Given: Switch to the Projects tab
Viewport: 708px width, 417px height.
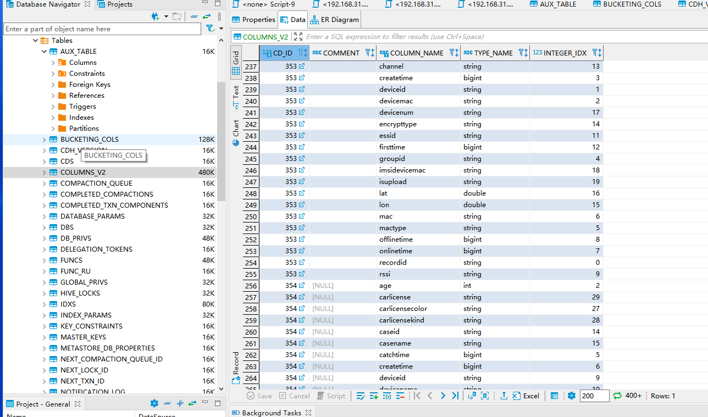Looking at the screenshot, I should pyautogui.click(x=115, y=4).
